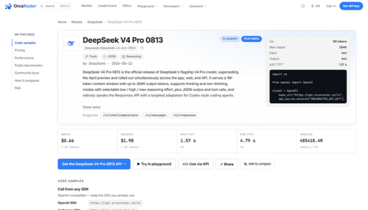This screenshot has height=210, width=368.
Task: Expand description with Show more
Action: (x=91, y=107)
